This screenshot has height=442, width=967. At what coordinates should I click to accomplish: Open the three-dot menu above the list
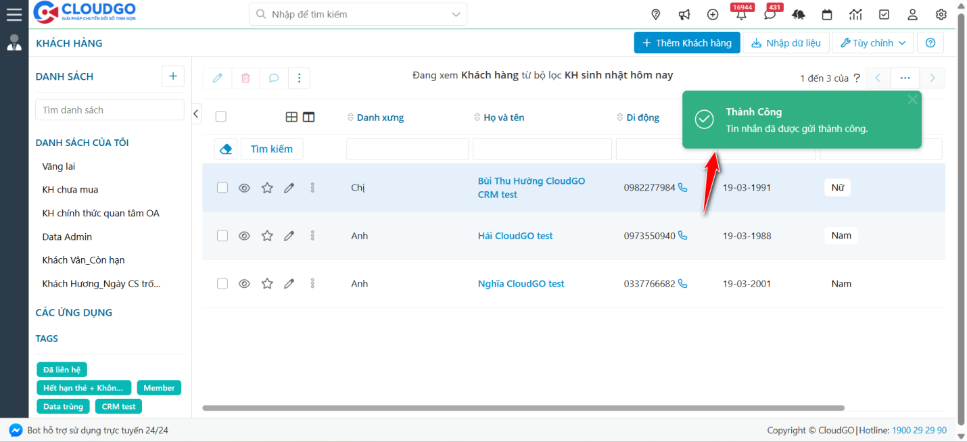[299, 78]
